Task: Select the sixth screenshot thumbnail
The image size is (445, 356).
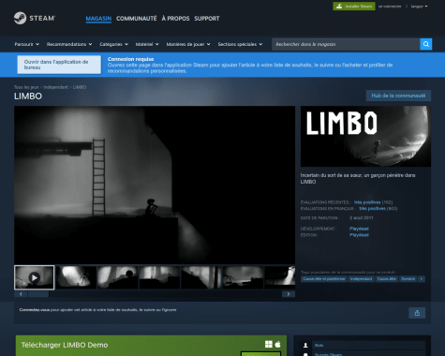Action: [x=243, y=277]
